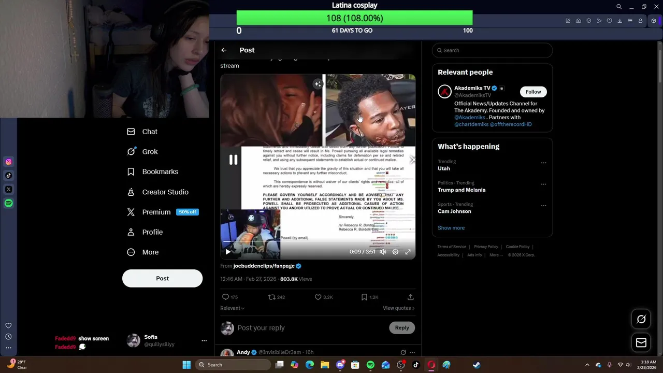Open View quotes link
The height and width of the screenshot is (373, 663).
[x=398, y=308]
